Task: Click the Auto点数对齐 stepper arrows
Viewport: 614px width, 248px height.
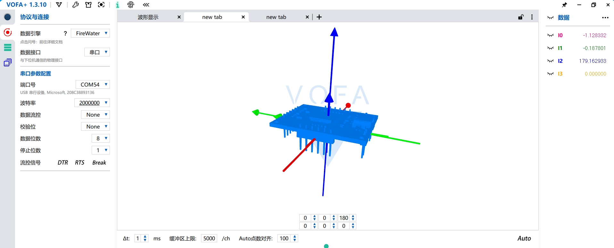Action: pos(295,238)
